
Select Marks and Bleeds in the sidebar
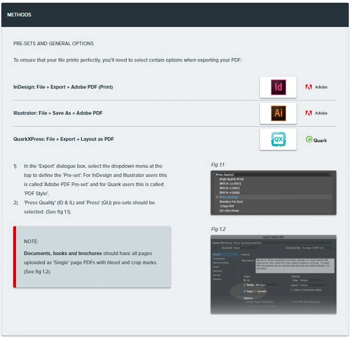point(221,263)
